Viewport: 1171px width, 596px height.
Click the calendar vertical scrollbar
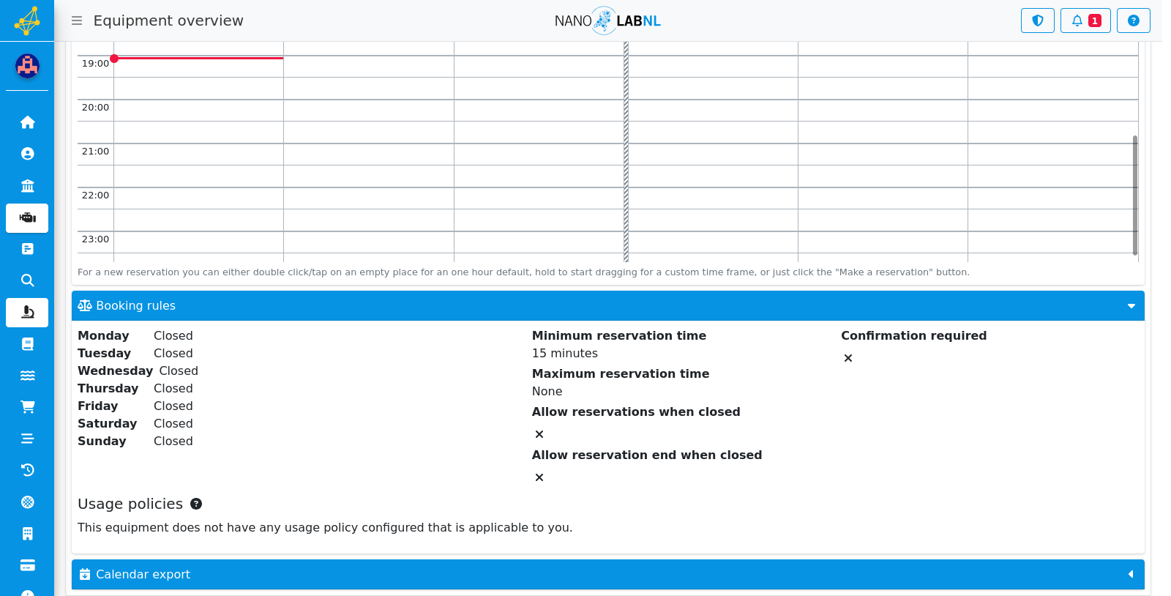coord(1135,195)
